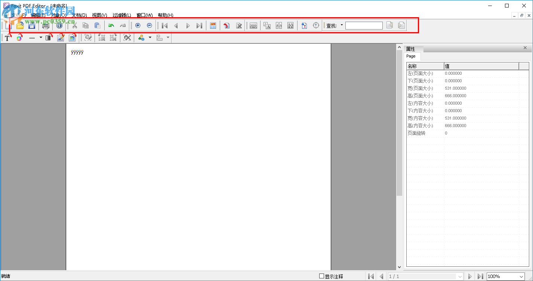Click the find previous result button

[x=390, y=25]
